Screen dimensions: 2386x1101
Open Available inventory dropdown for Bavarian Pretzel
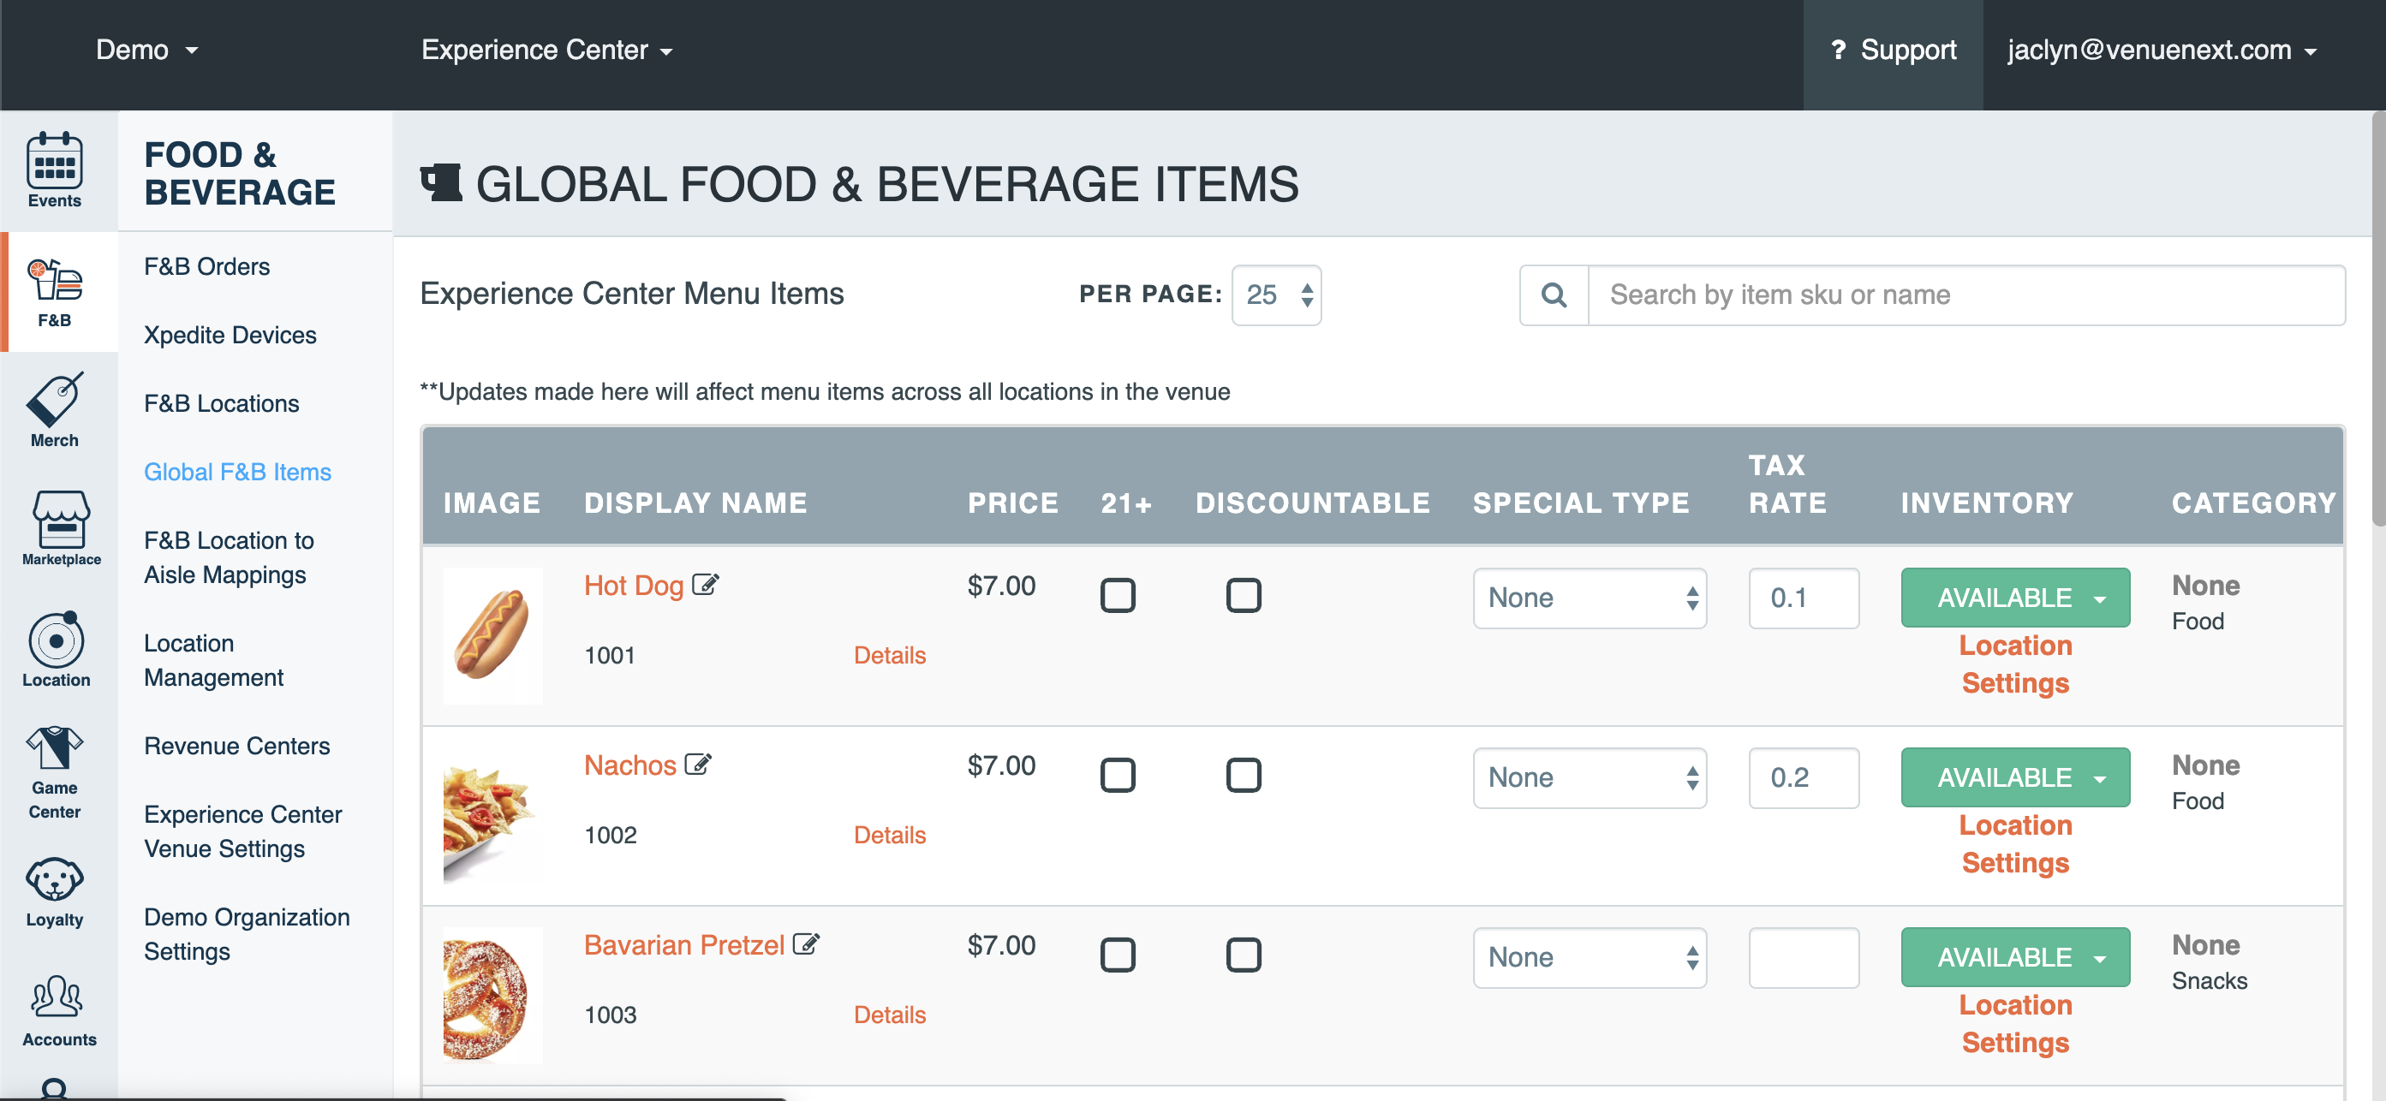2015,957
